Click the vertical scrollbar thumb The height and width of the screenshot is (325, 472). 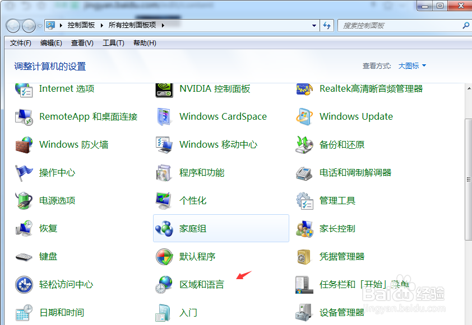tap(469, 180)
